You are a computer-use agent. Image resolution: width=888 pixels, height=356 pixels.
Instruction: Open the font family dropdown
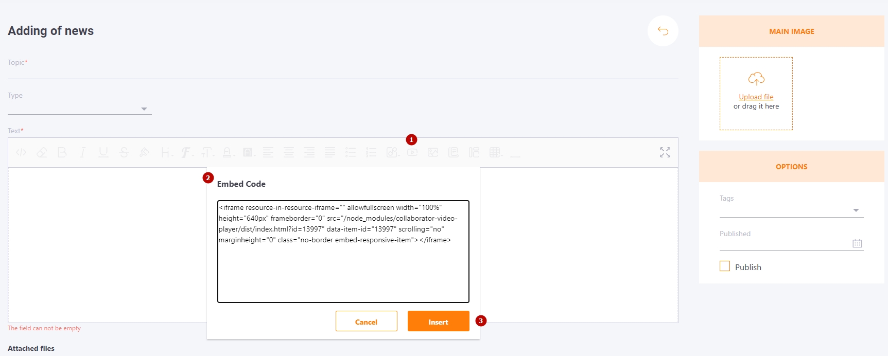pos(187,152)
